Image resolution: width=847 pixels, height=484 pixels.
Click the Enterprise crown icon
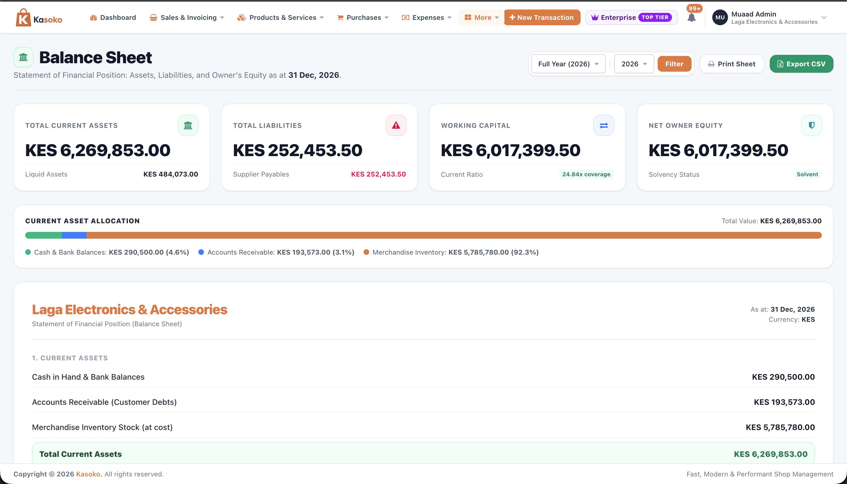point(594,17)
